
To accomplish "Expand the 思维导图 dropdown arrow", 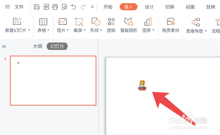I will click(206, 30).
